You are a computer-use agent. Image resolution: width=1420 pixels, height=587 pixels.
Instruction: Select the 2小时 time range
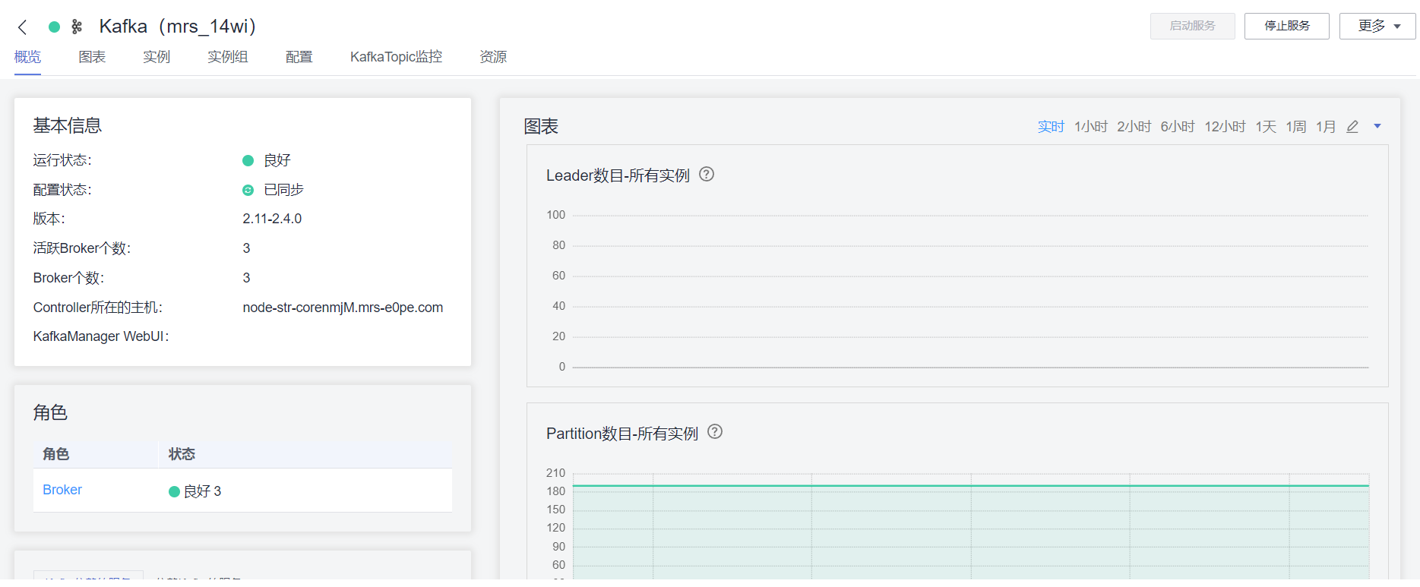click(x=1134, y=127)
